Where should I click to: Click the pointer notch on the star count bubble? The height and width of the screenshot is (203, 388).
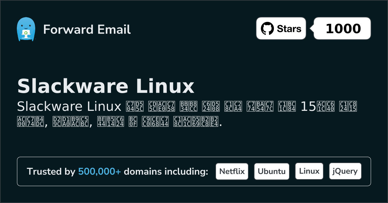click(312, 29)
